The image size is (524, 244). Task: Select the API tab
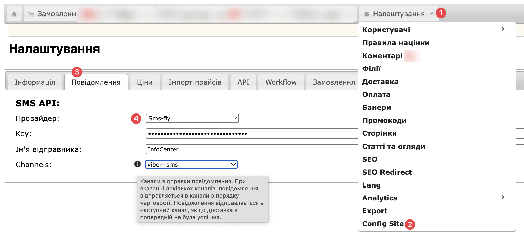[x=243, y=82]
